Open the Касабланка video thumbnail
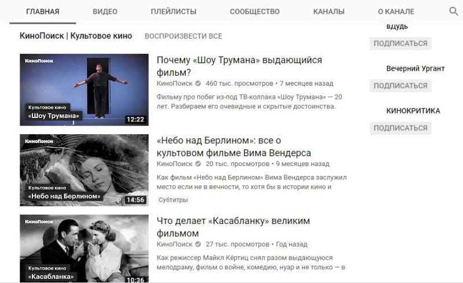Viewport: 463px width, 283px height. click(84, 248)
